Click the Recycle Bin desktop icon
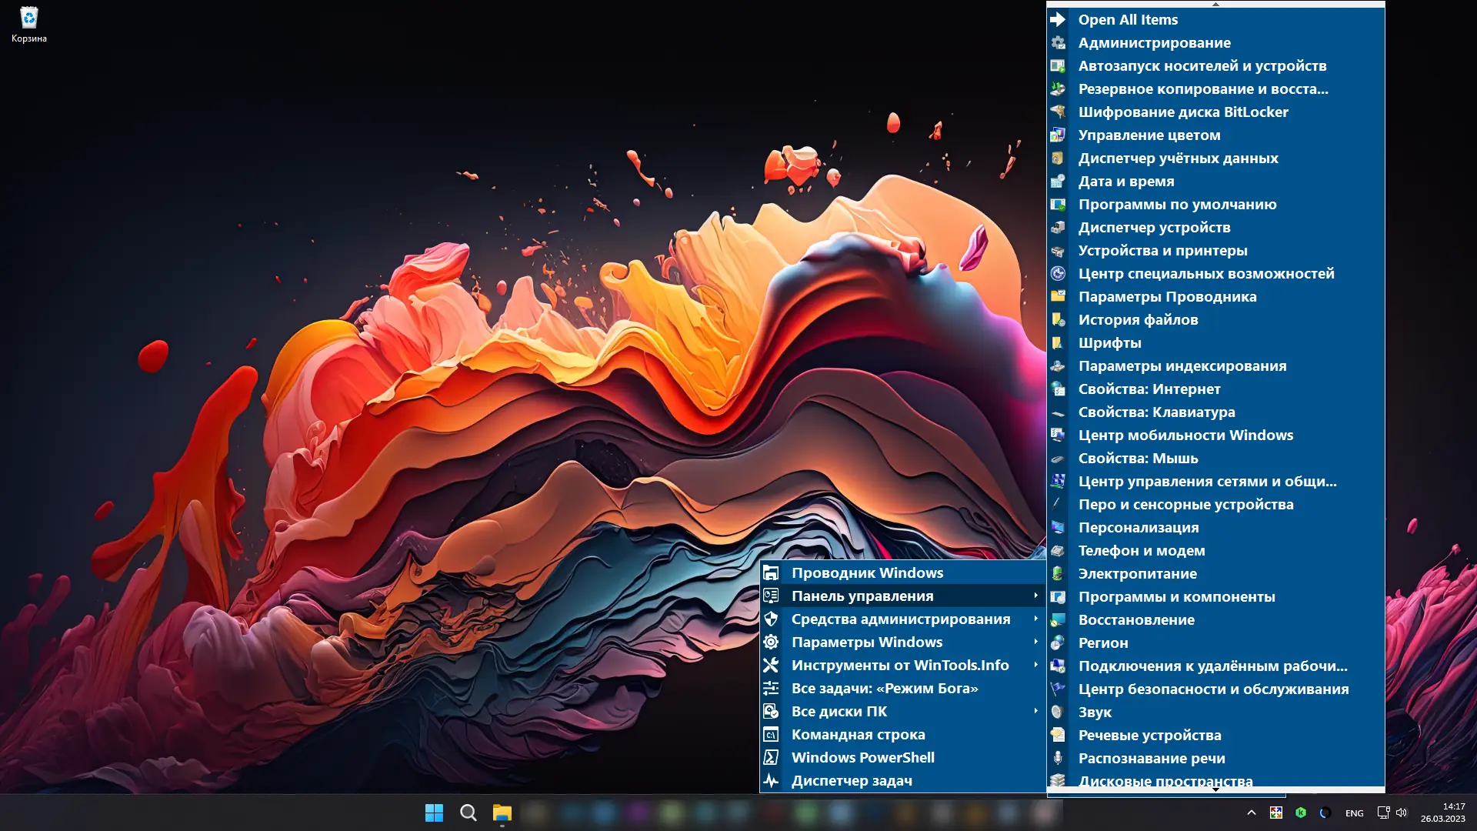 point(28,23)
